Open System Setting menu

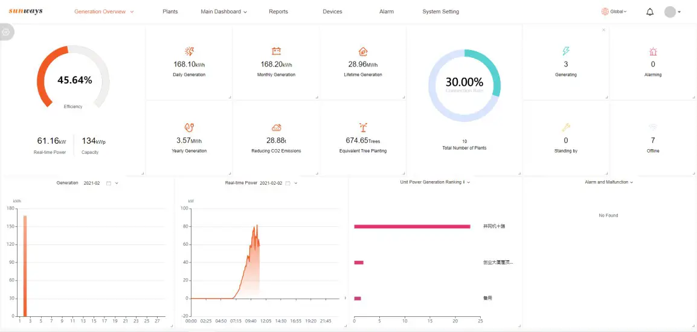click(440, 11)
